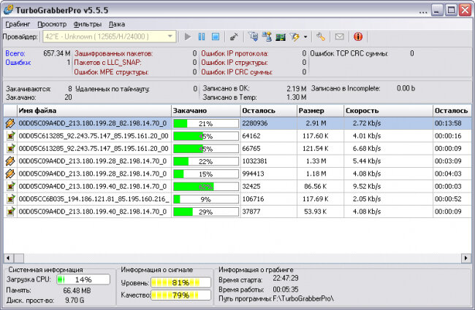This screenshot has height=310, width=475.
Task: Click the file icon of the 117.69 K row
Action: 11,198
